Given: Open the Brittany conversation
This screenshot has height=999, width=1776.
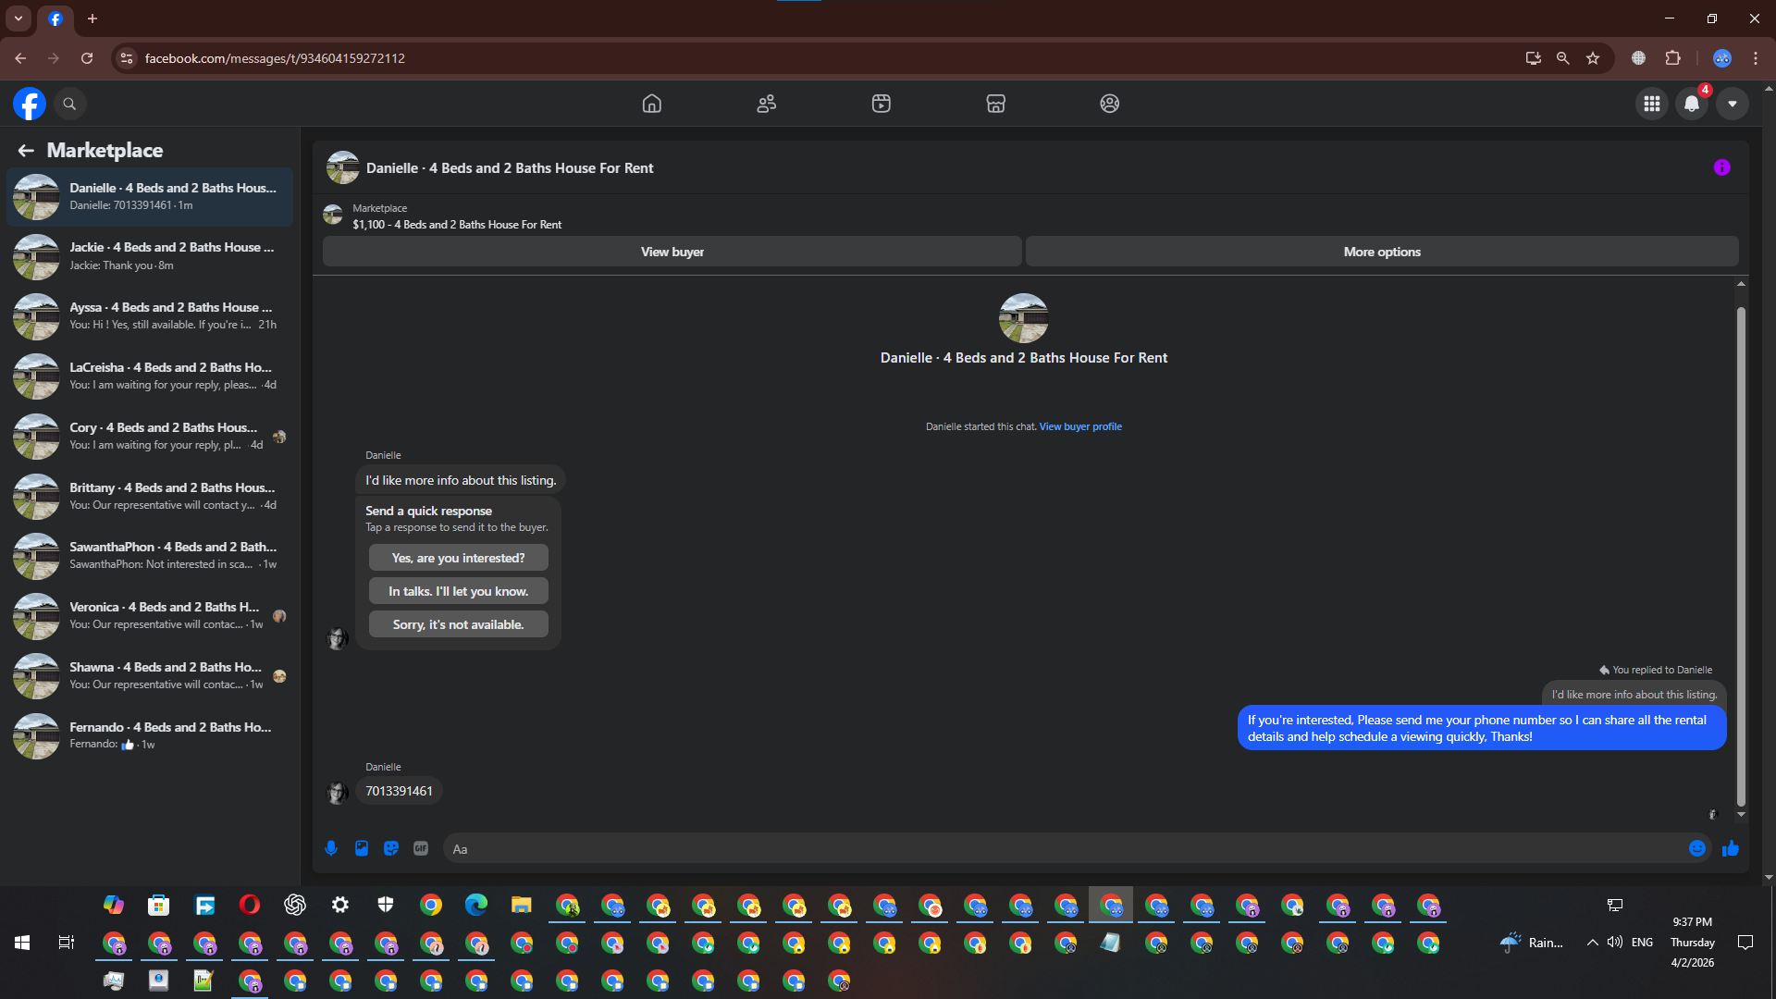Looking at the screenshot, I should tap(150, 496).
